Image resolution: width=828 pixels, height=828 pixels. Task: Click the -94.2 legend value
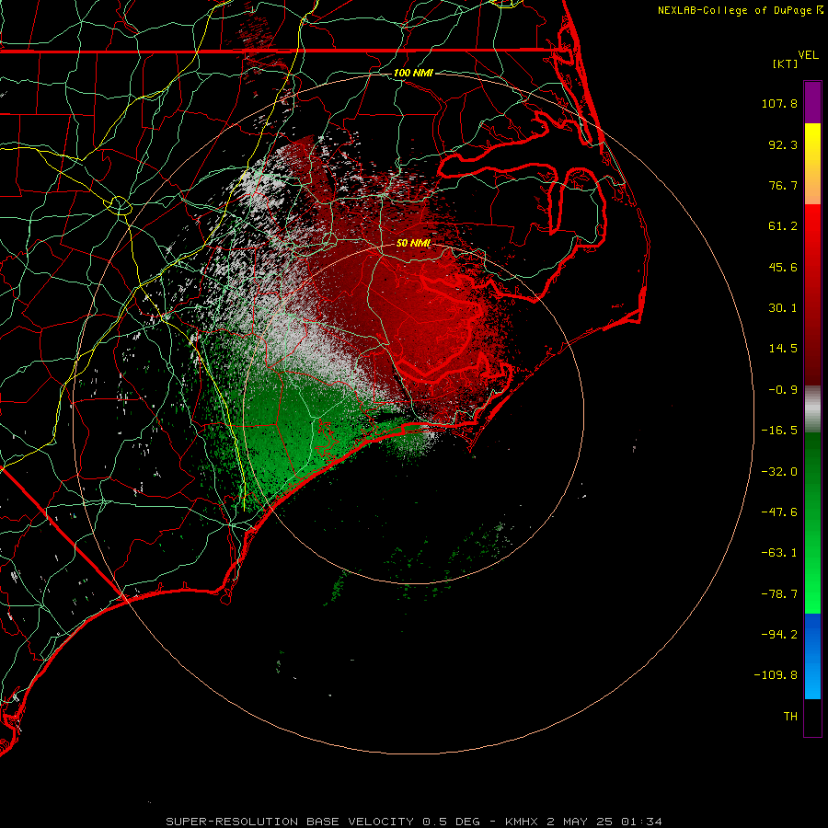[x=779, y=634]
